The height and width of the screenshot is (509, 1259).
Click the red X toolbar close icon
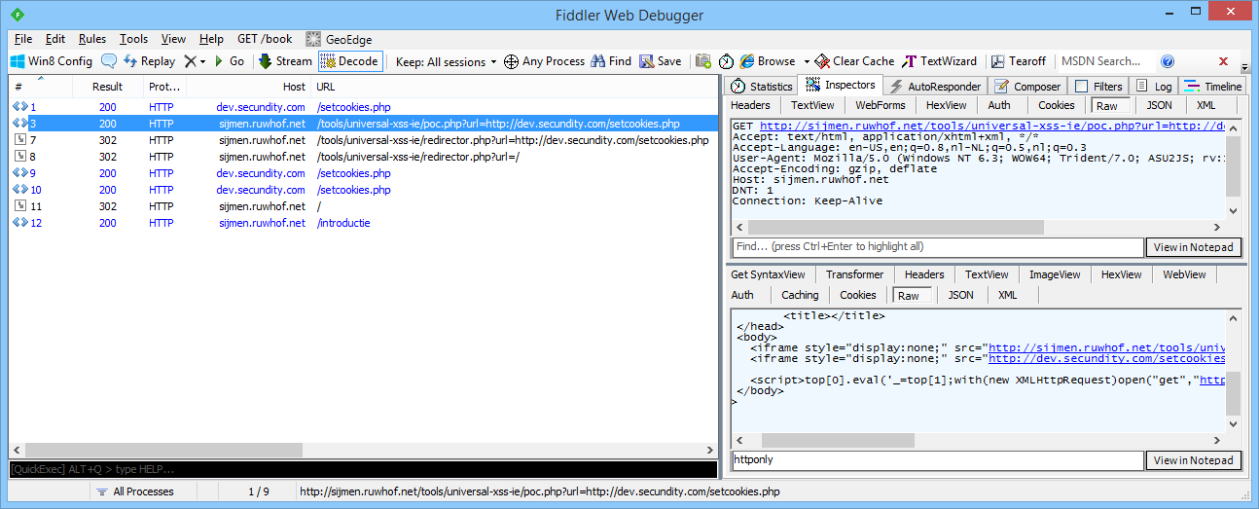[x=1223, y=61]
